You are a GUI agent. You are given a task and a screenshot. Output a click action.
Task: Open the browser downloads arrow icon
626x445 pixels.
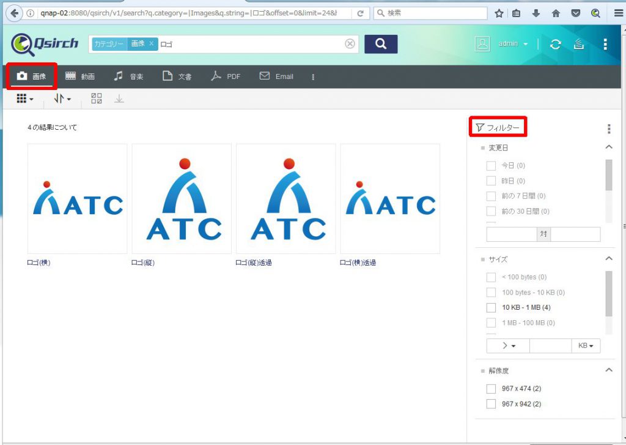[x=536, y=13]
